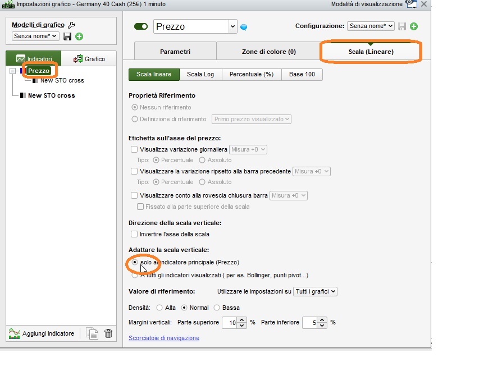
Task: Open Primo prezzo visualizzato dropdown
Action: (252, 119)
